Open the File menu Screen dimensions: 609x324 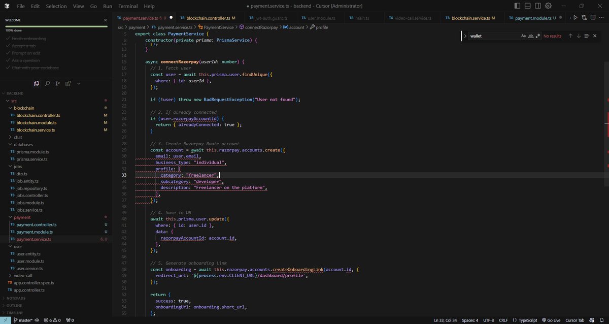coord(20,6)
